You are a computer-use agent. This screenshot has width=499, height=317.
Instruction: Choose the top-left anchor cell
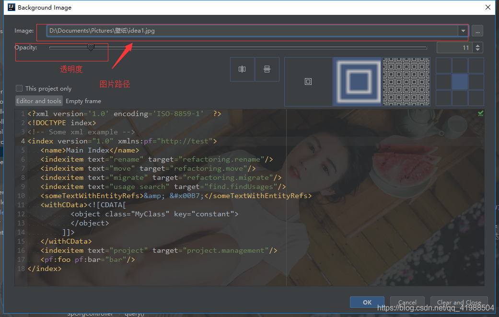coord(443,65)
